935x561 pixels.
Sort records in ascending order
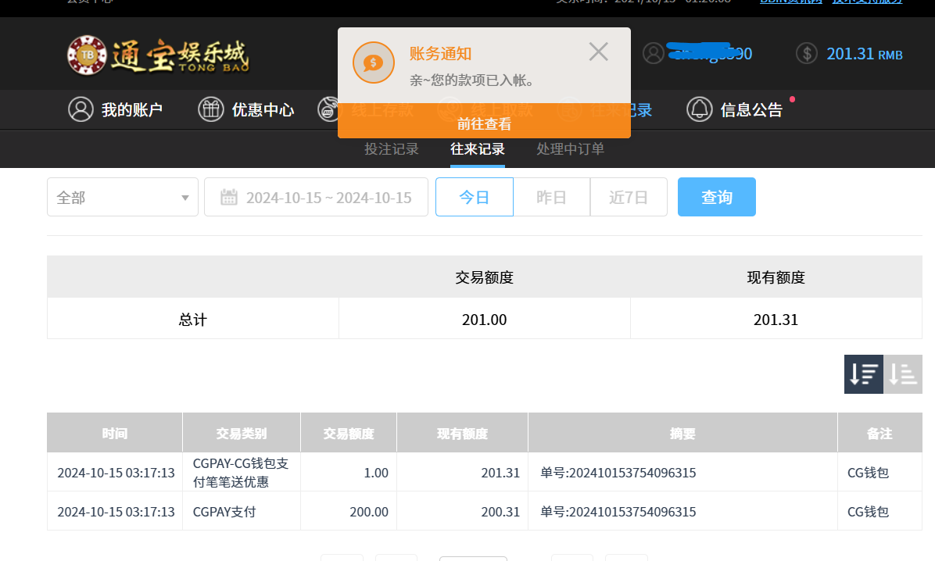click(x=903, y=374)
